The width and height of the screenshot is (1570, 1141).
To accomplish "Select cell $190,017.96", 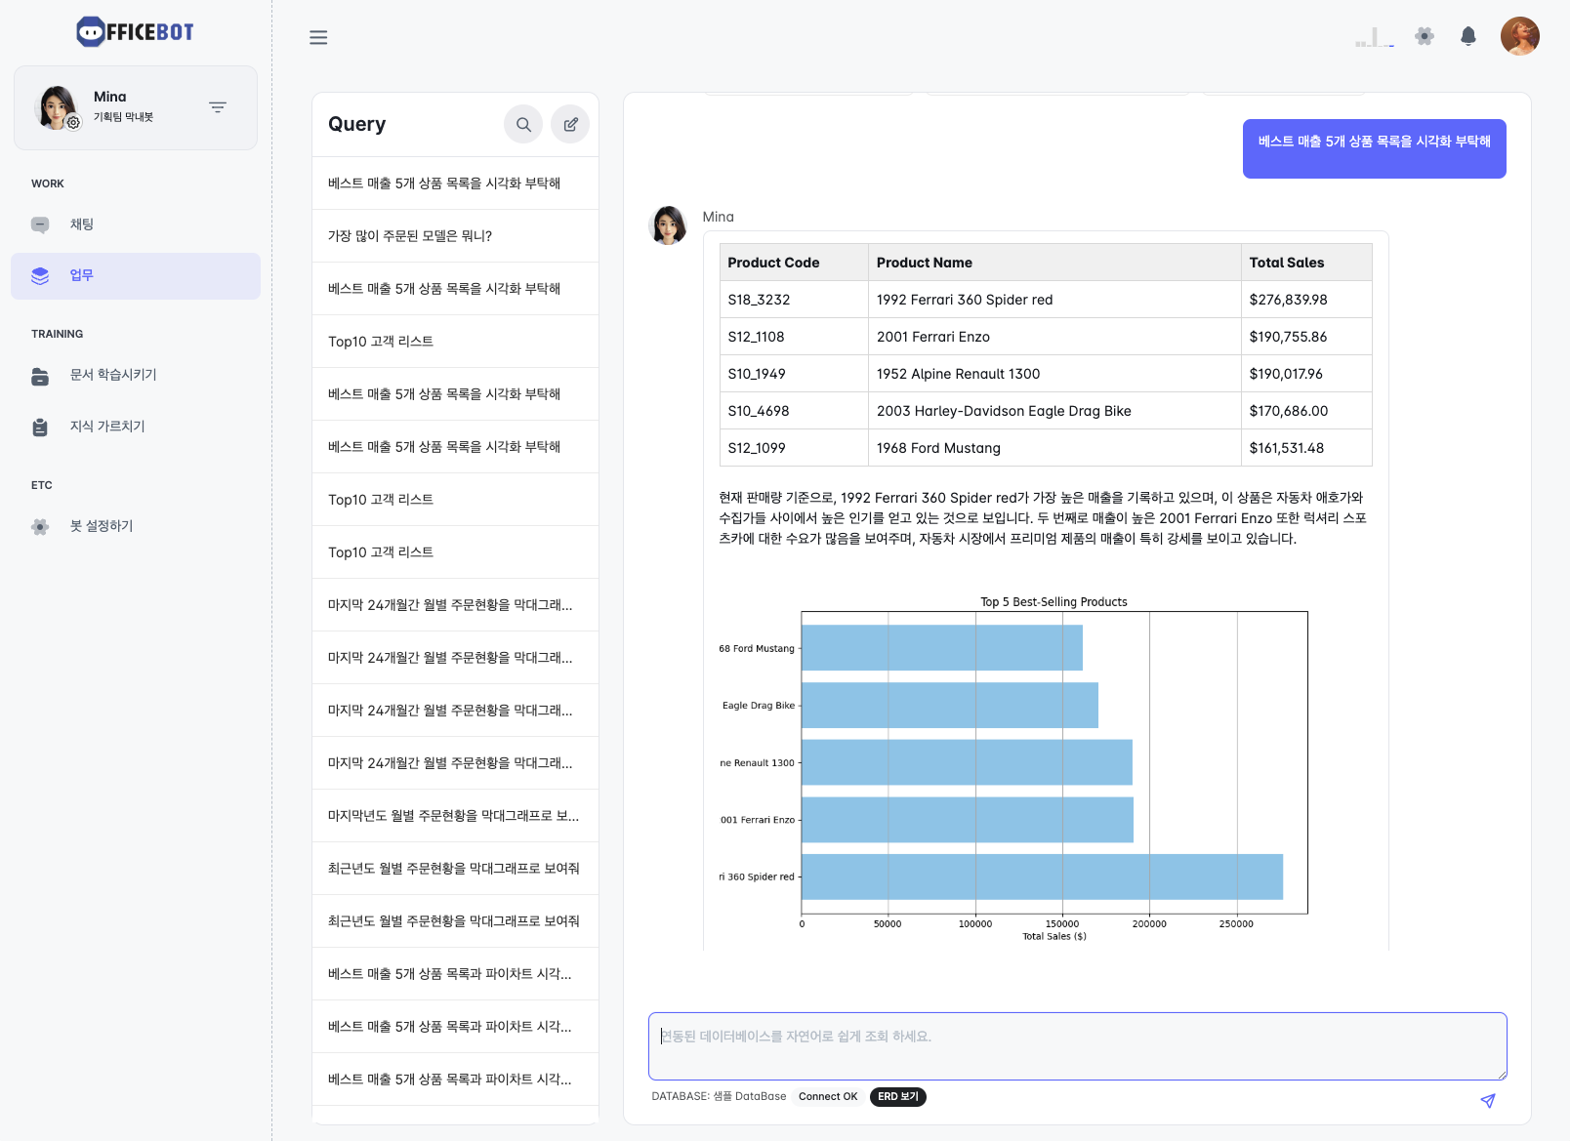I will coord(1306,374).
